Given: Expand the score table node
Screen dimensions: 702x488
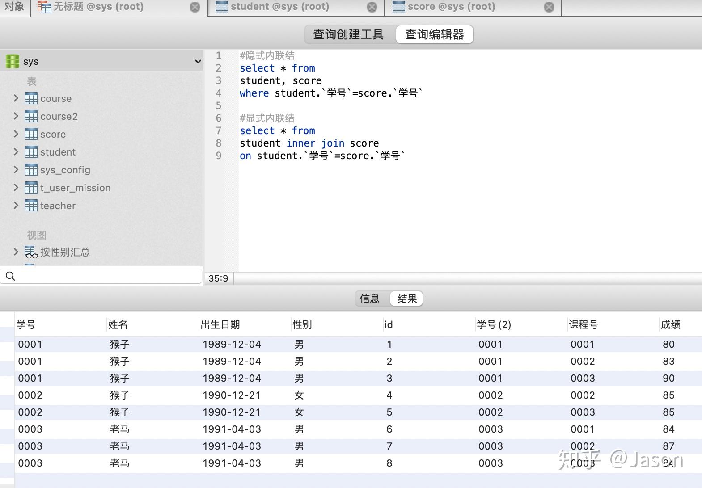Looking at the screenshot, I should [x=16, y=134].
